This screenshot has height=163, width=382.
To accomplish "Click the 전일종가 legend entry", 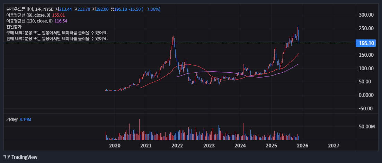I will click(x=14, y=27).
